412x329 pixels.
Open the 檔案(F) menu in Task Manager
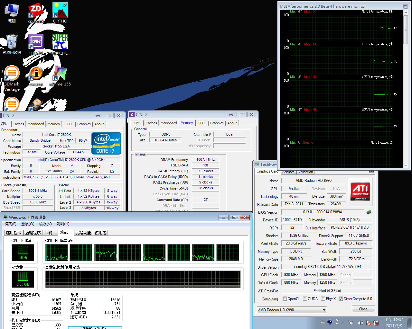click(10, 224)
